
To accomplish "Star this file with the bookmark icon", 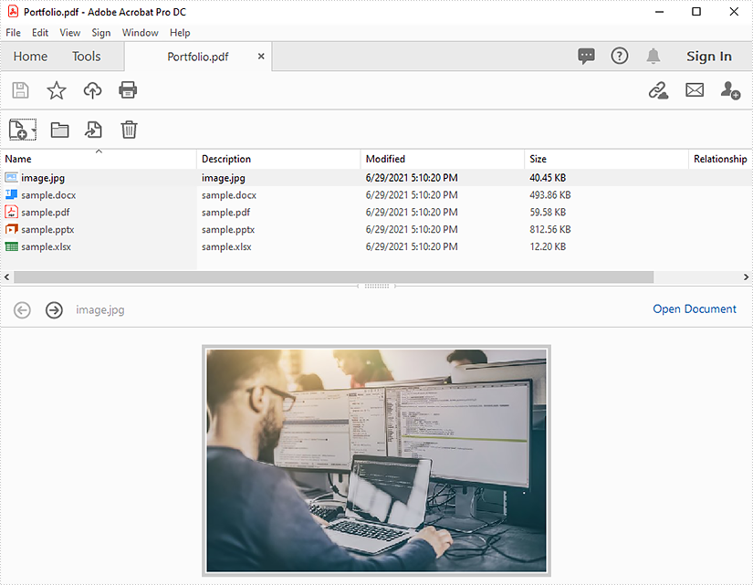I will coord(57,90).
